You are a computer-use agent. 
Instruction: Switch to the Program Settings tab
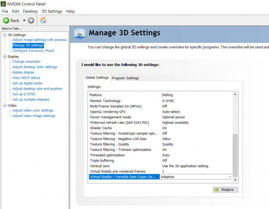point(125,78)
